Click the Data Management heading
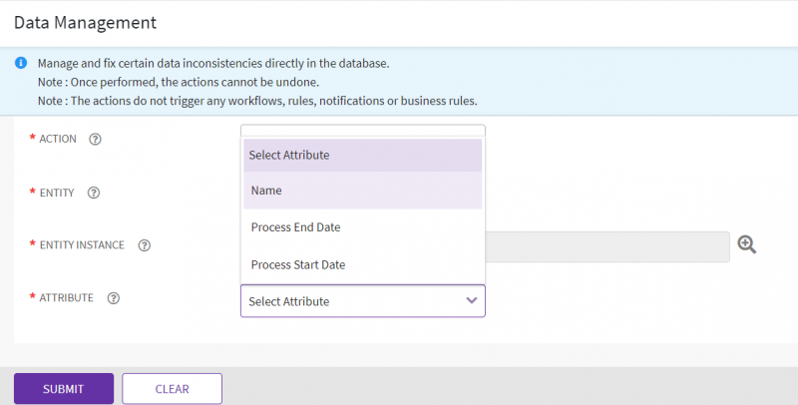This screenshot has height=405, width=798. (x=85, y=22)
